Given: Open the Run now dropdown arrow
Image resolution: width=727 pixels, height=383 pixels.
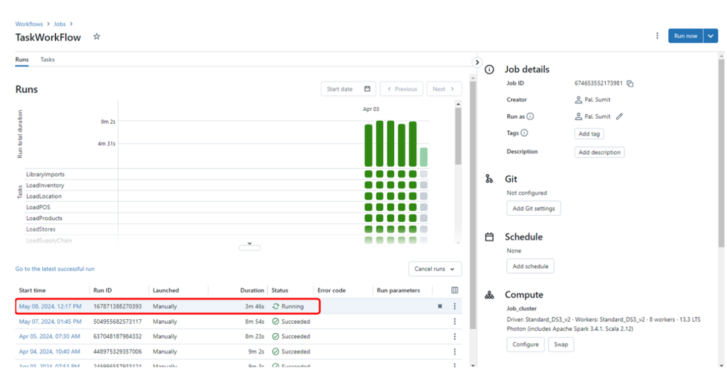Looking at the screenshot, I should 710,36.
